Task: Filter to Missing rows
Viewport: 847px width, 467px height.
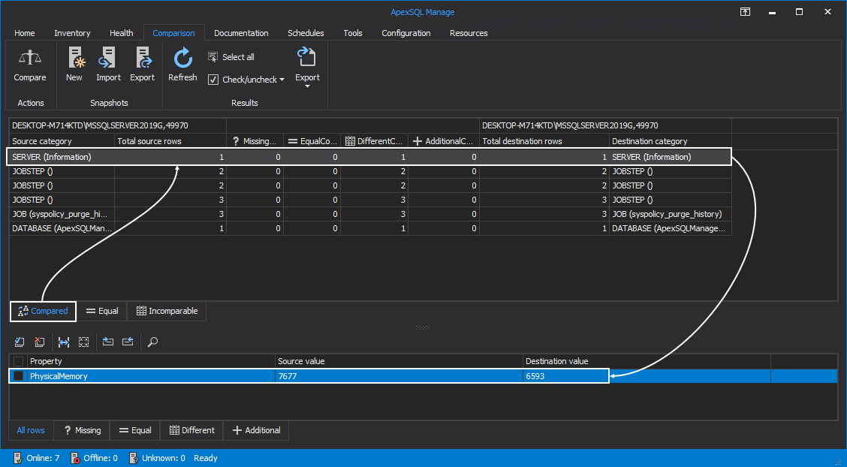Action: point(82,430)
